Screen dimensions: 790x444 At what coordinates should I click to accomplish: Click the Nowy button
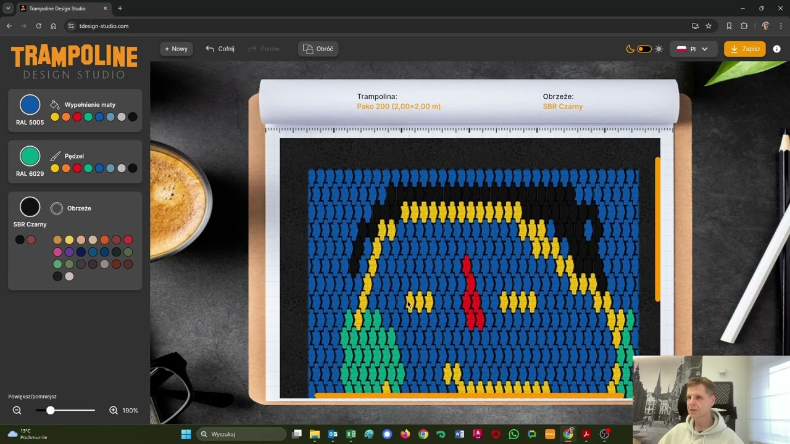pos(176,49)
